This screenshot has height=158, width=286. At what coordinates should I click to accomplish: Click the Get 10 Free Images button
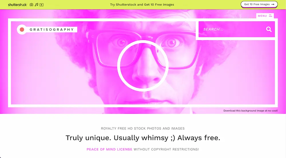click(x=259, y=4)
